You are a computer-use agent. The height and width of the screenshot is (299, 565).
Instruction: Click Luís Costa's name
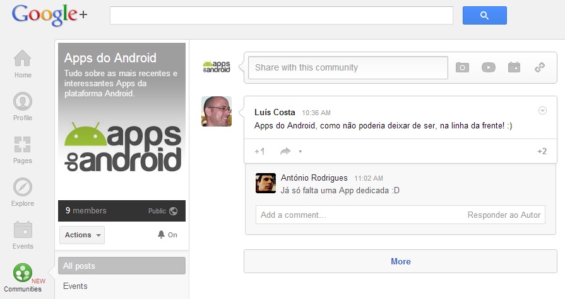click(x=275, y=113)
